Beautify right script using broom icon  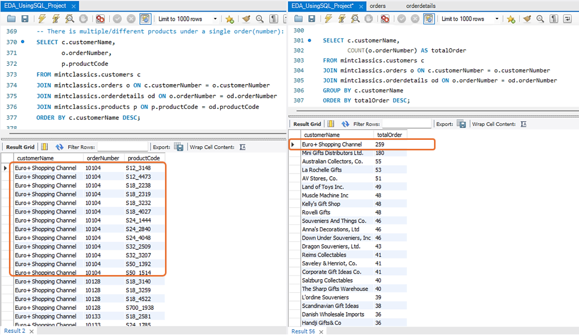[x=527, y=18]
